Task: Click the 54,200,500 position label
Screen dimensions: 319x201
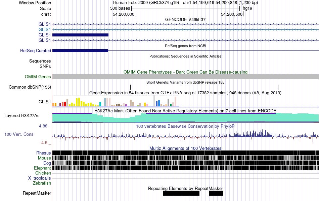Action: pos(232,14)
